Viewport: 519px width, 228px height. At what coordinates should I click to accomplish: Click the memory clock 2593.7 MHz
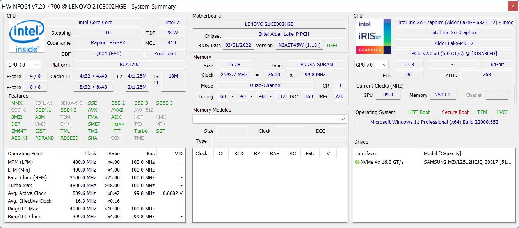coord(233,75)
